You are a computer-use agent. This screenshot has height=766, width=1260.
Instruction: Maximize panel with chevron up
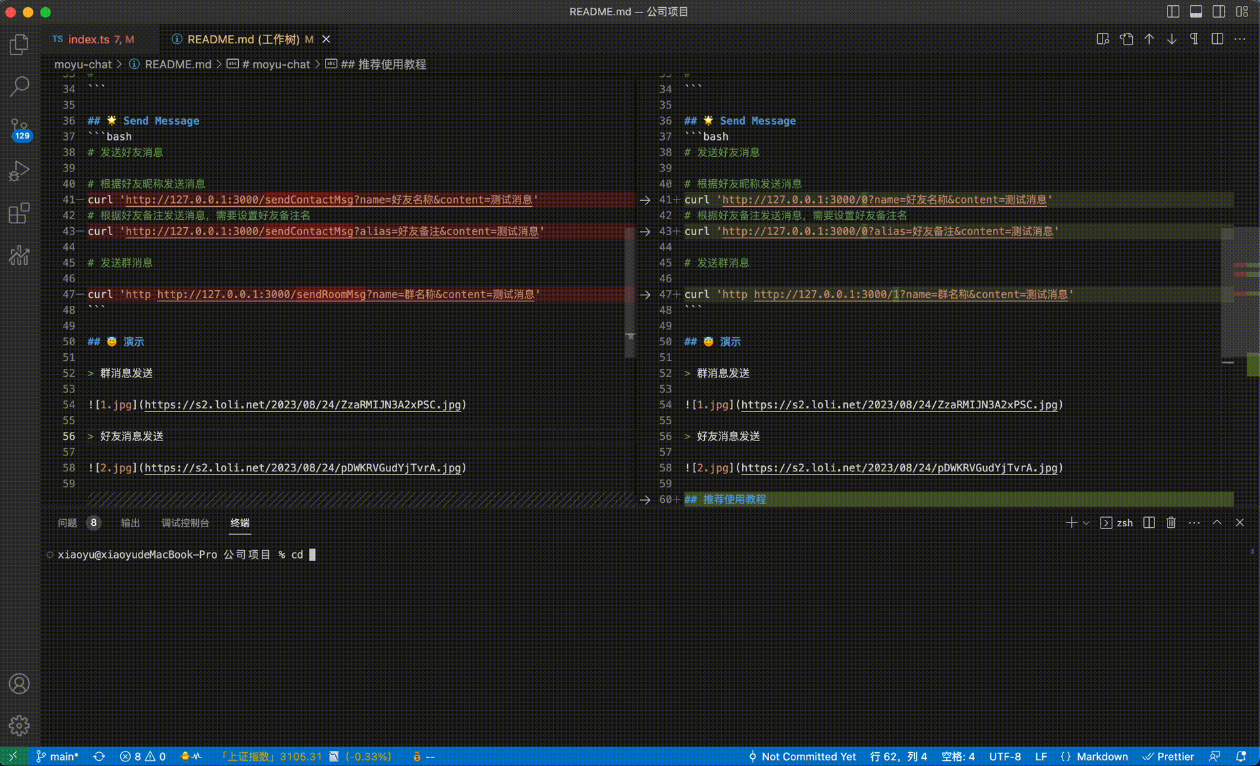click(1217, 522)
